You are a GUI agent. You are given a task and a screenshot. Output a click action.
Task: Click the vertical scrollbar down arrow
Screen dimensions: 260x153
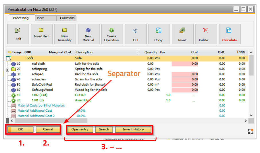[251, 115]
